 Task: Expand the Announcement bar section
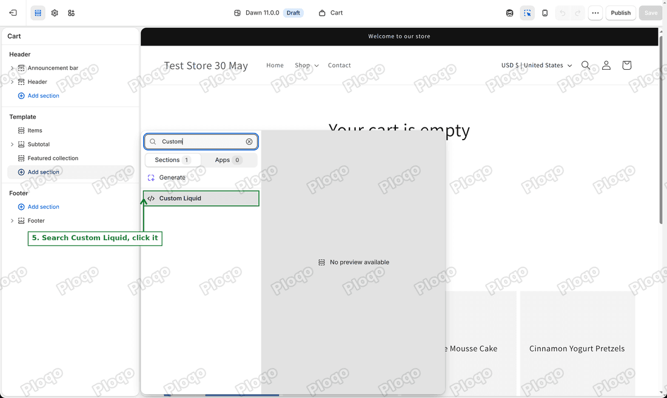tap(12, 68)
